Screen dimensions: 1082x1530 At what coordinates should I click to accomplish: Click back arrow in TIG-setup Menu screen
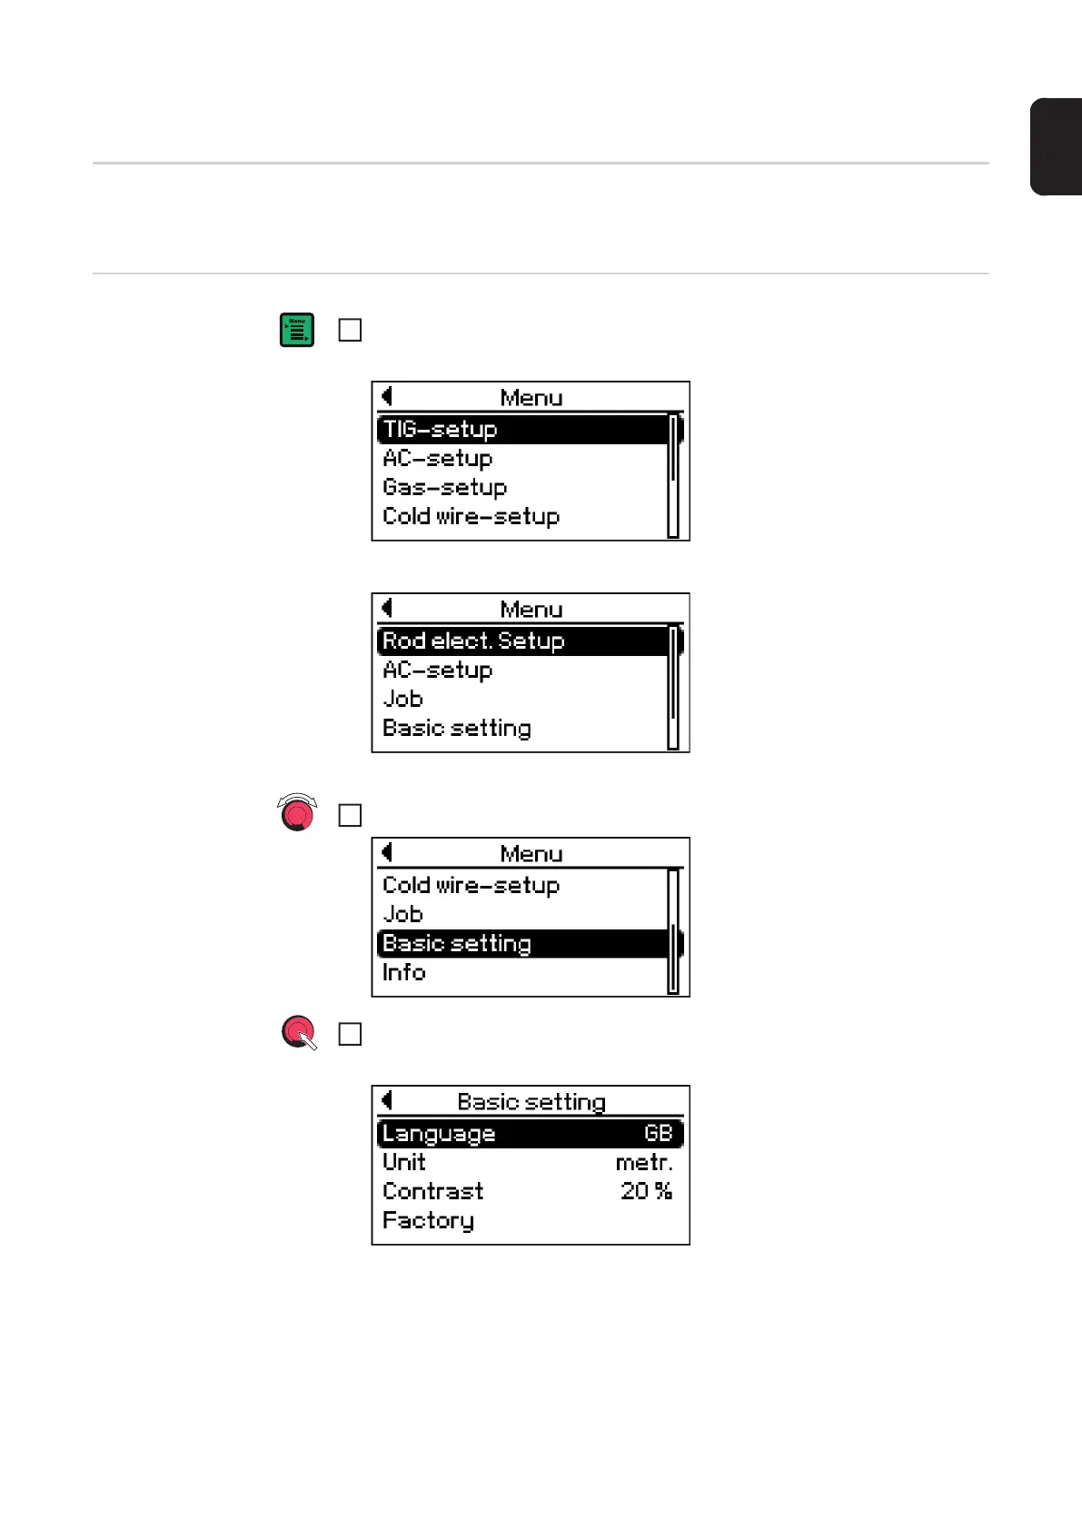point(387,396)
